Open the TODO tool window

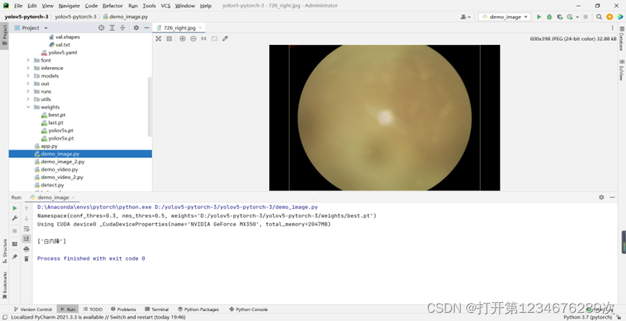click(92, 309)
